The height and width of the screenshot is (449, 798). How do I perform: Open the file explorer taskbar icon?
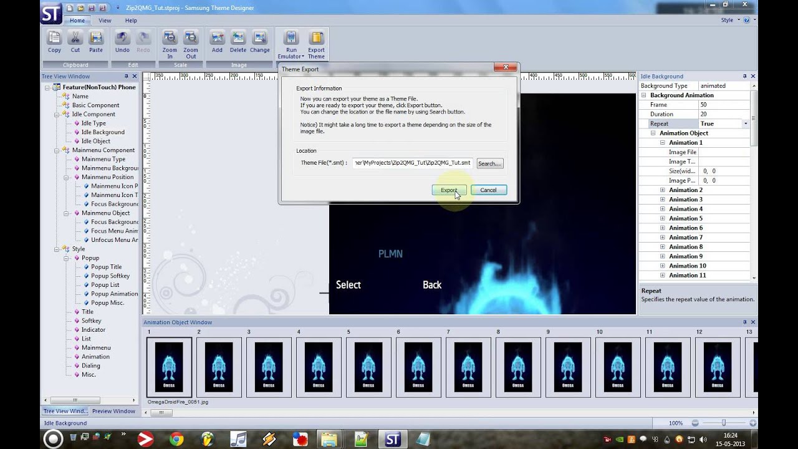coord(329,439)
